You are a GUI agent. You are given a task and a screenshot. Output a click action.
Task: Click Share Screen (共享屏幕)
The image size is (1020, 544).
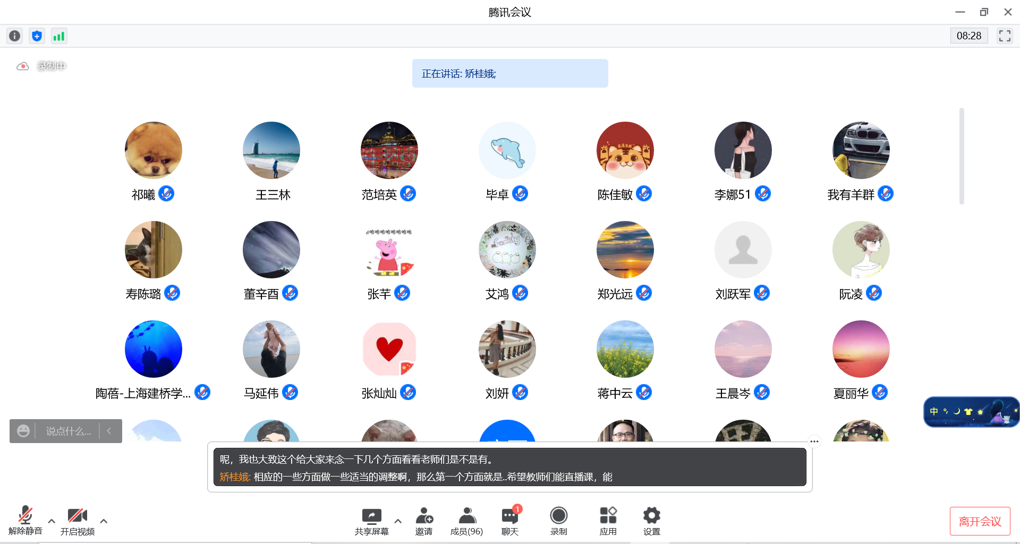point(371,521)
